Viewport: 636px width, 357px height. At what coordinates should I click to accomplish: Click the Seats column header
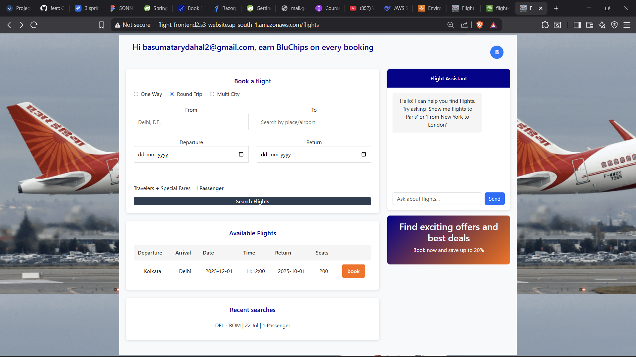322,253
